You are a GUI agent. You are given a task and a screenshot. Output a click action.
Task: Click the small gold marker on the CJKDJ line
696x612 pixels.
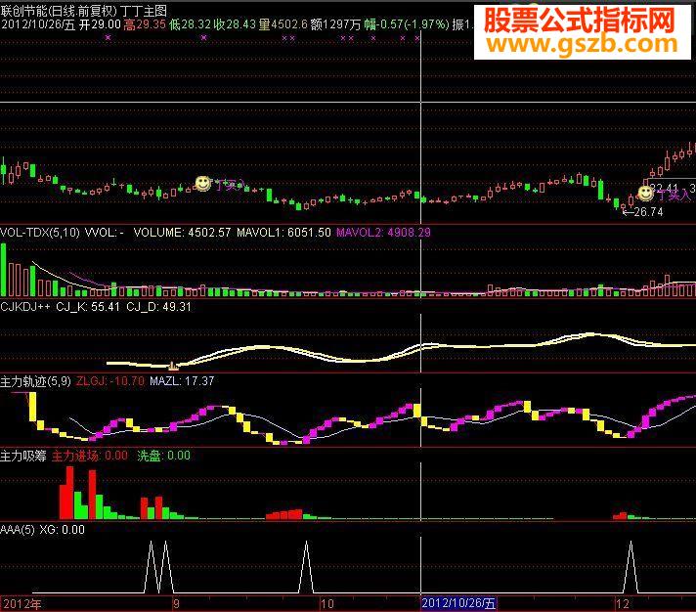pyautogui.click(x=173, y=366)
